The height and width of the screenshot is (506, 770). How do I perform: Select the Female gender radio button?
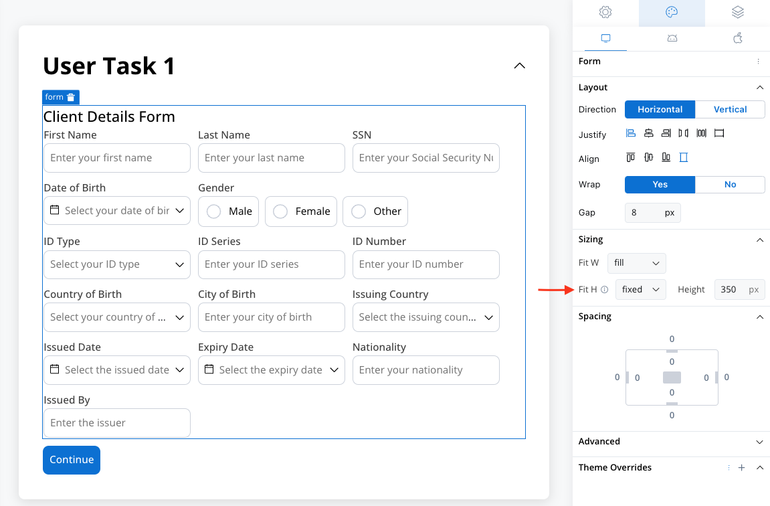coord(280,212)
